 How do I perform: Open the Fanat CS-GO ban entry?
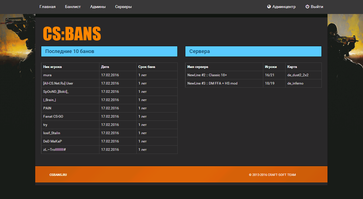click(109, 116)
